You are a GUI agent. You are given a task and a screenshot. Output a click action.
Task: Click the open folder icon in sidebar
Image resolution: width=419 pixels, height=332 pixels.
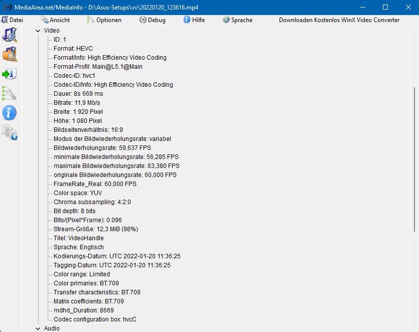[x=10, y=54]
